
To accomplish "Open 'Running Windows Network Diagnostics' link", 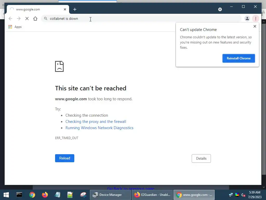I will click(99, 128).
